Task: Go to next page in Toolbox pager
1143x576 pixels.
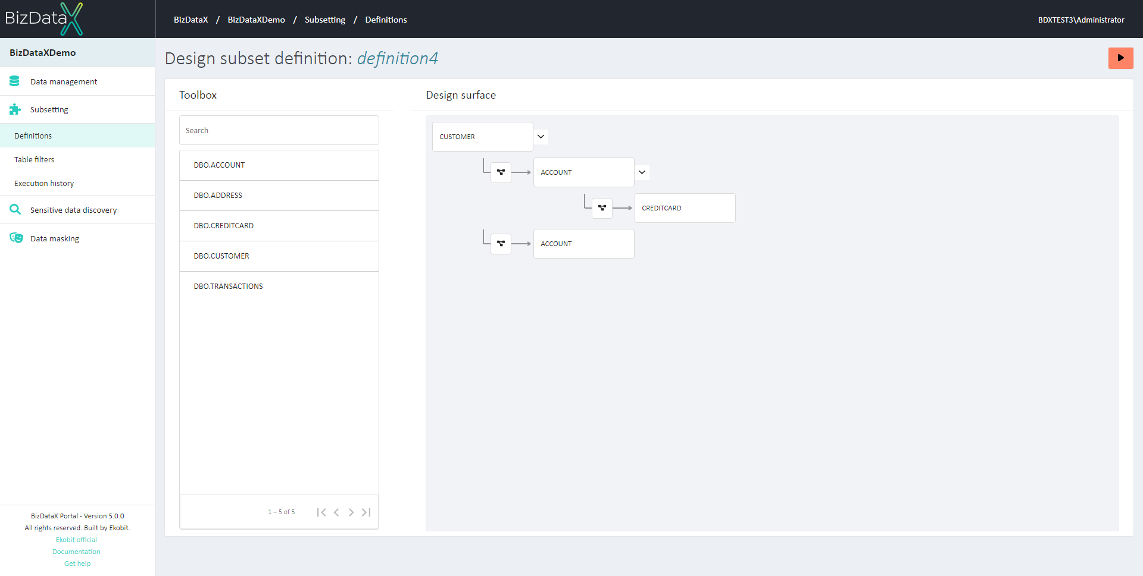Action: pyautogui.click(x=351, y=512)
